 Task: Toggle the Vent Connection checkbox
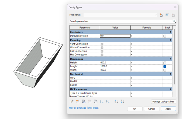pos(102,44)
